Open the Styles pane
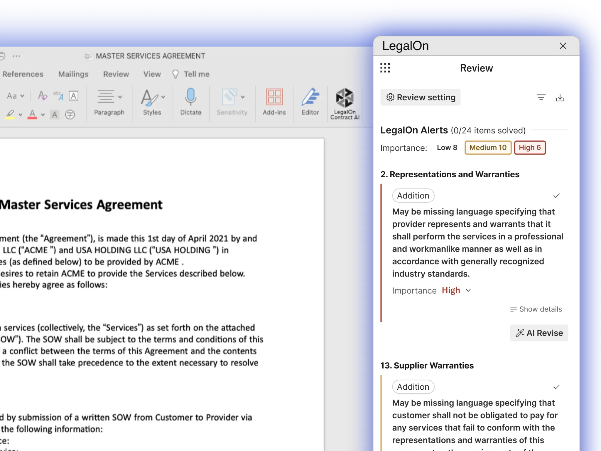This screenshot has height=451, width=601. pyautogui.click(x=152, y=102)
